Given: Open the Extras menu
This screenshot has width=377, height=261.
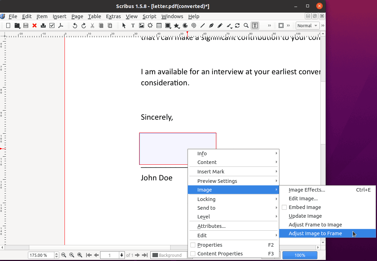Looking at the screenshot, I should 113,16.
